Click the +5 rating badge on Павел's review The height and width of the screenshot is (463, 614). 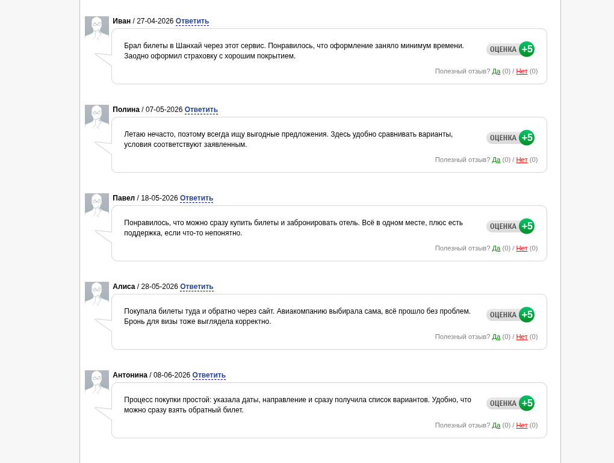(x=527, y=226)
